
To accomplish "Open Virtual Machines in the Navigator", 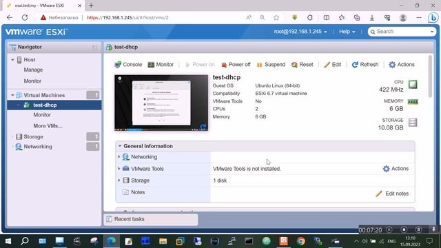I will pyautogui.click(x=44, y=95).
